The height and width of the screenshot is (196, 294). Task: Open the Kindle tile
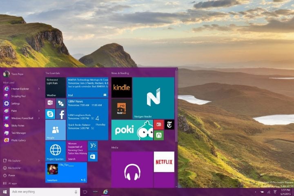point(122,87)
